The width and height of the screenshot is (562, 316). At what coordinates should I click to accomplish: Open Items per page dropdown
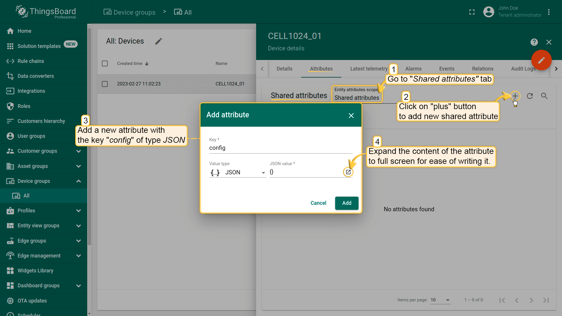[440, 300]
